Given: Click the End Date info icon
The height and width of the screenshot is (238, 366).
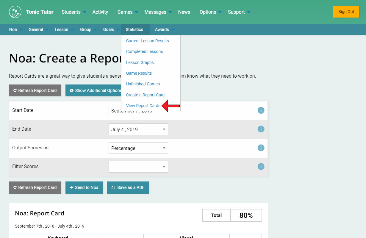Looking at the screenshot, I should pyautogui.click(x=261, y=129).
